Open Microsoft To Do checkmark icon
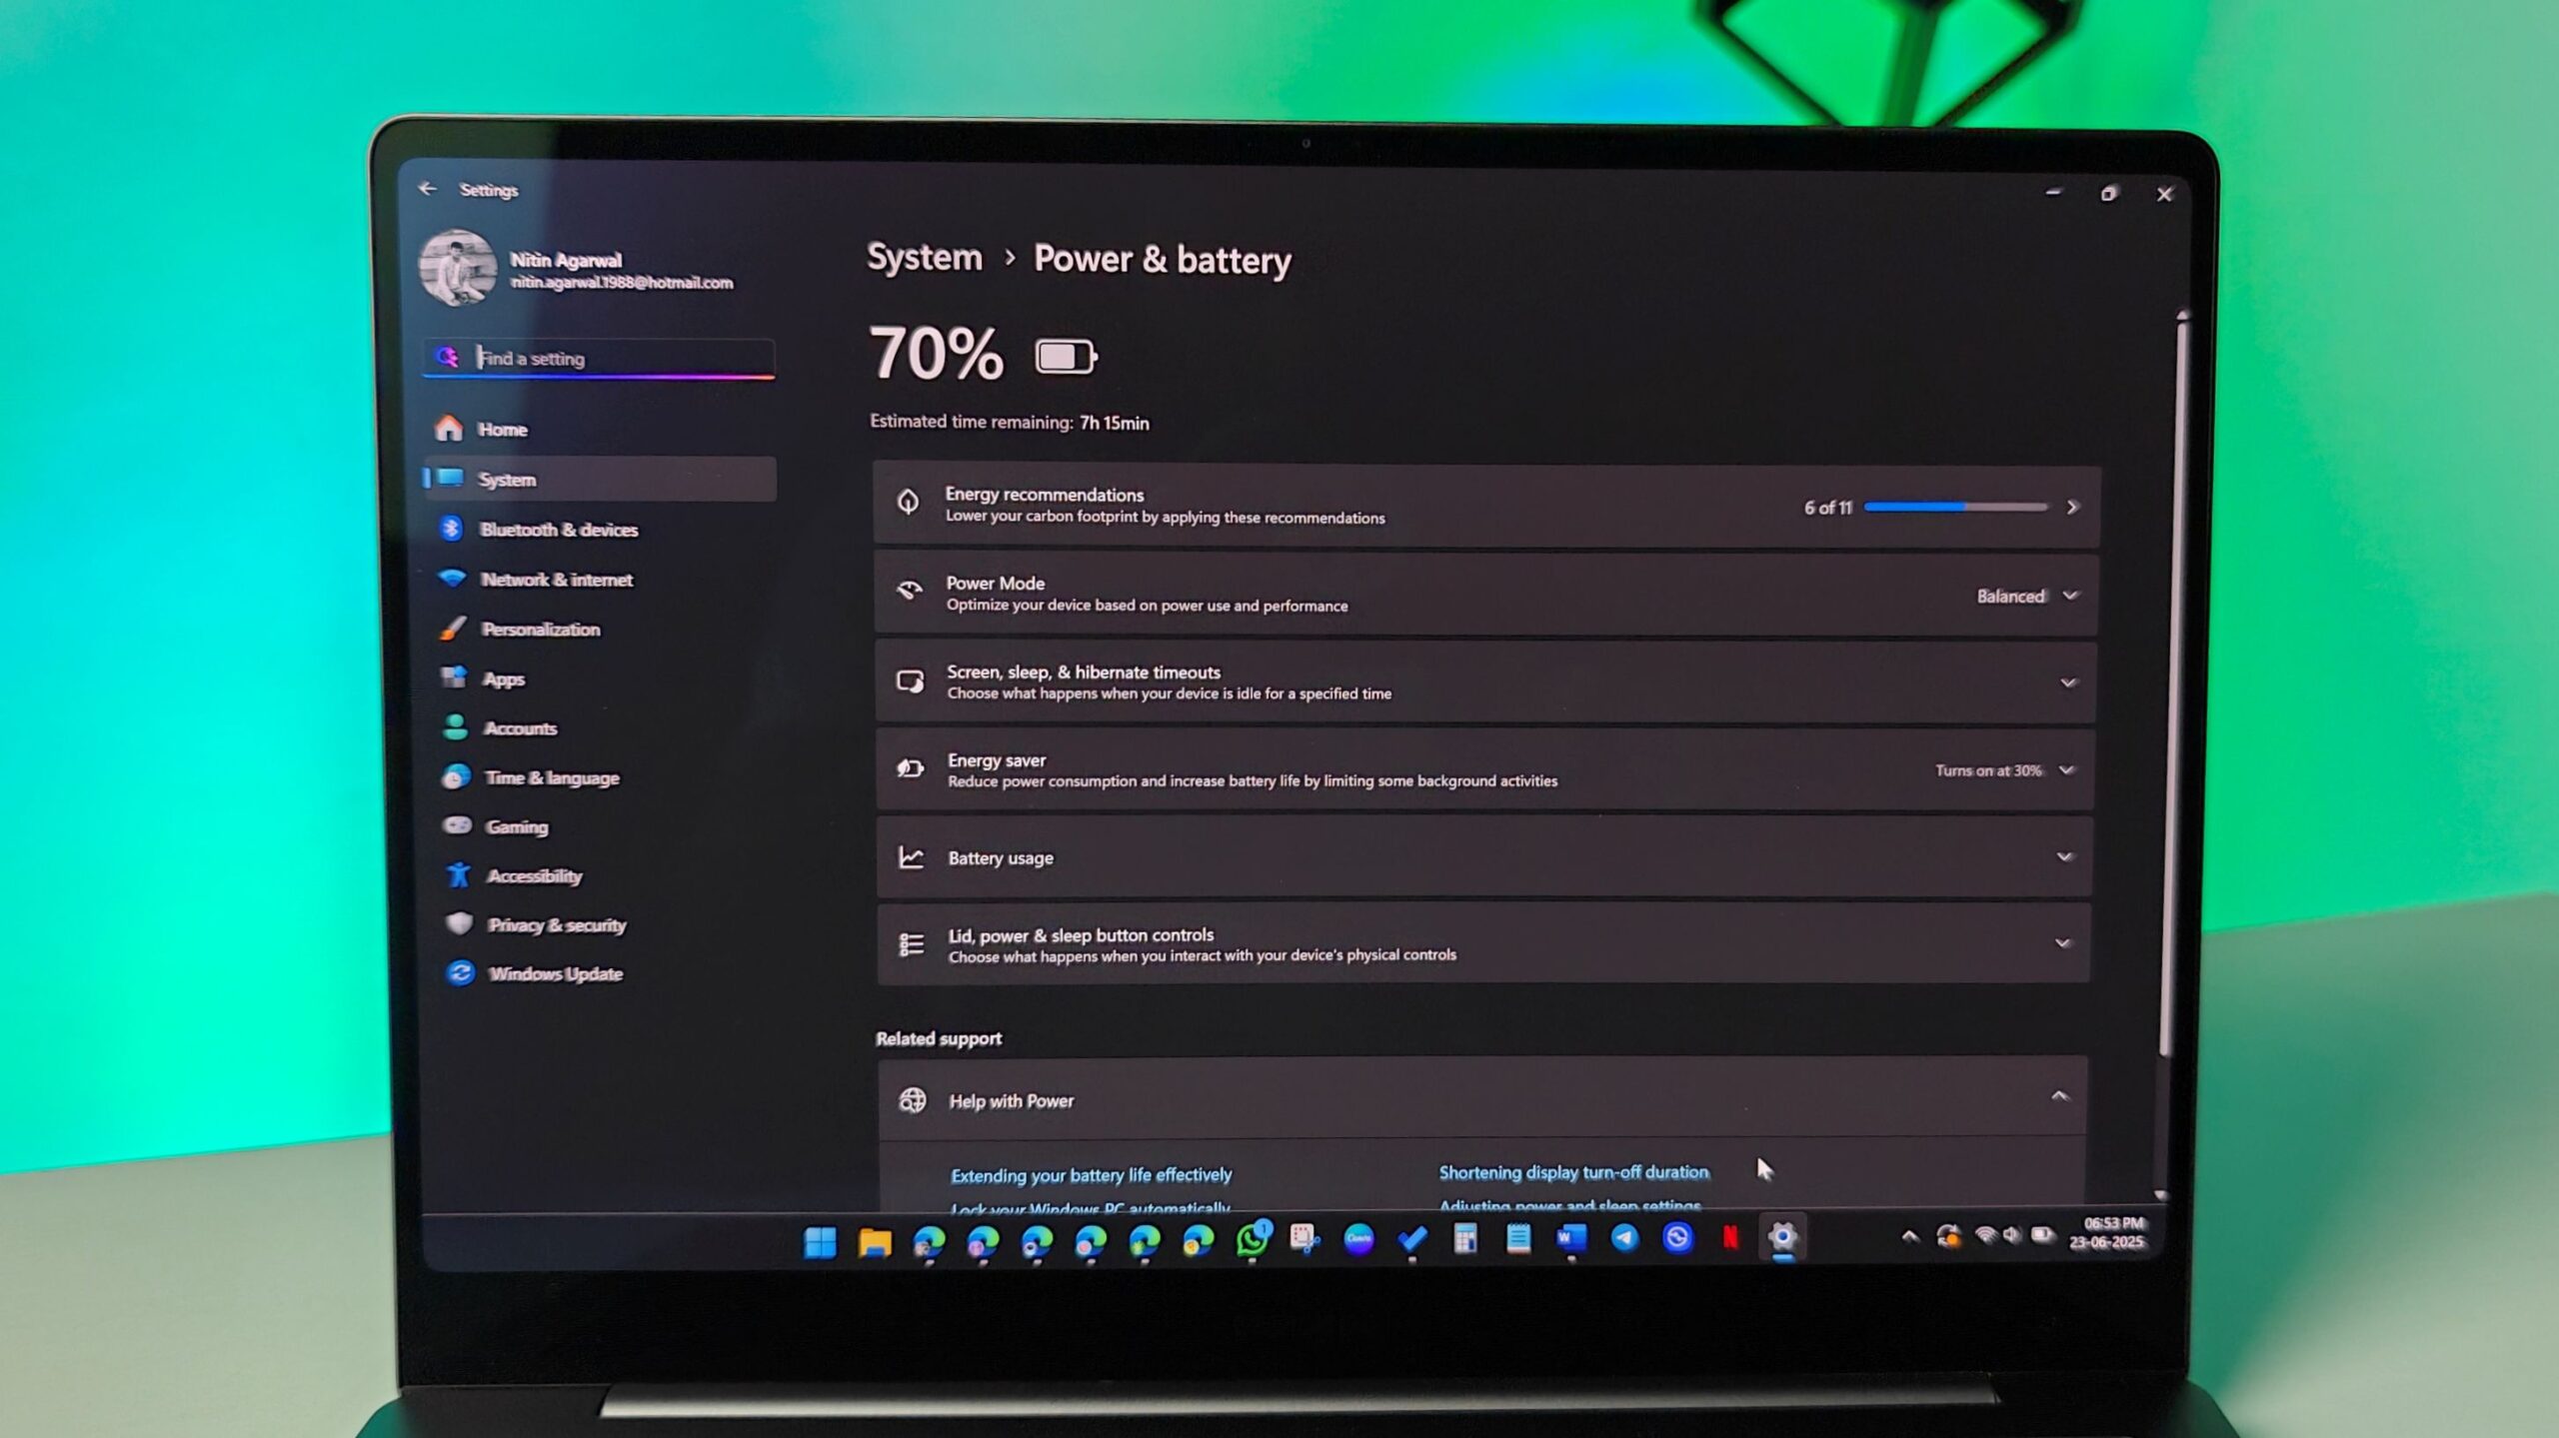Image resolution: width=2559 pixels, height=1438 pixels. tap(1411, 1239)
